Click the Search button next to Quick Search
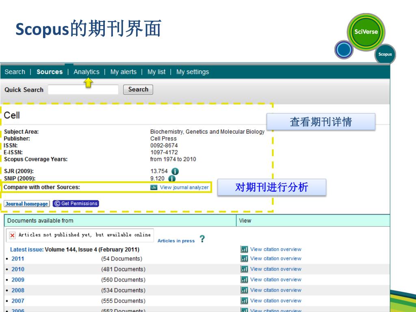This screenshot has width=416, height=312. (138, 90)
